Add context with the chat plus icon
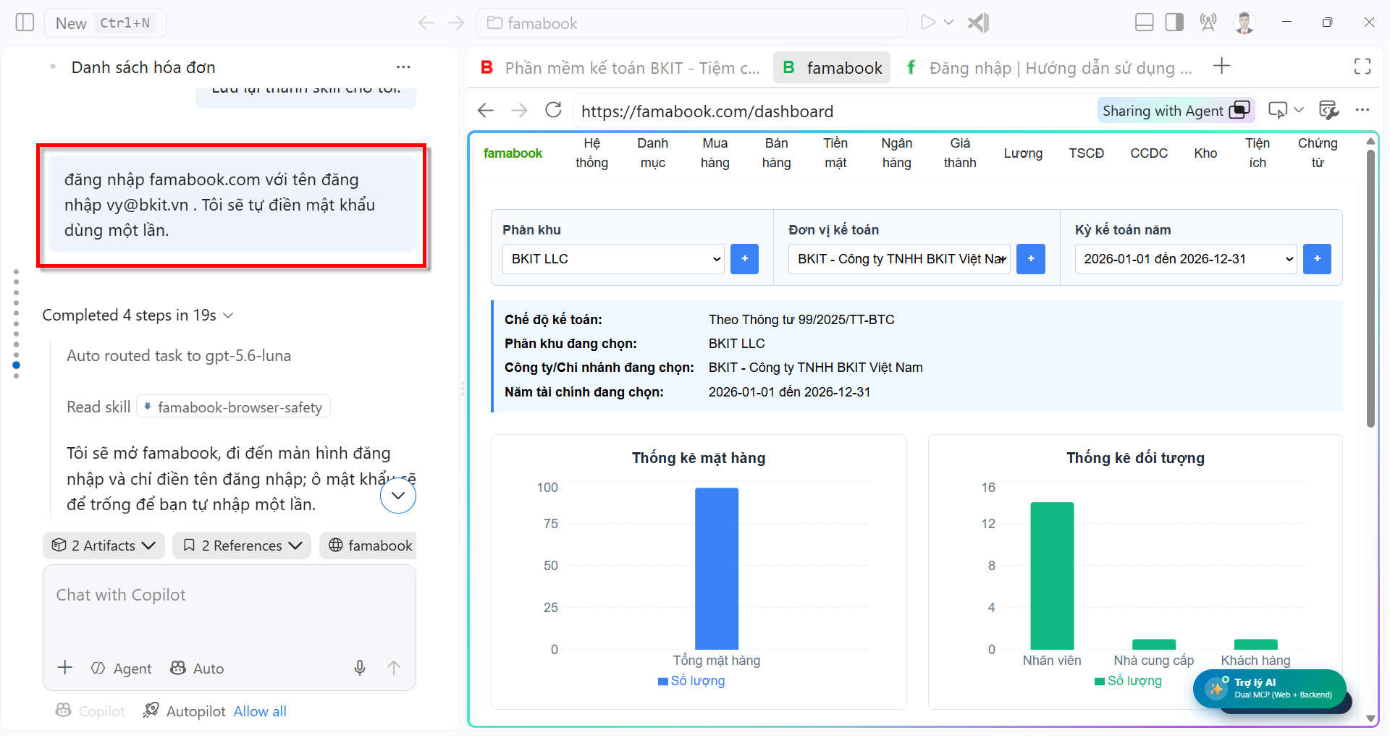This screenshot has height=738, width=1390. coord(65,667)
